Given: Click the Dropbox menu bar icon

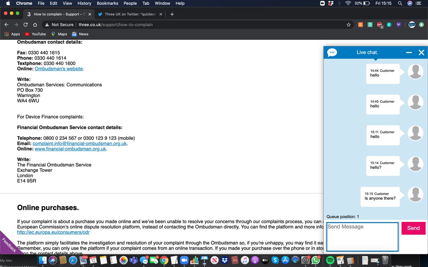Looking at the screenshot, I should coord(331,3).
